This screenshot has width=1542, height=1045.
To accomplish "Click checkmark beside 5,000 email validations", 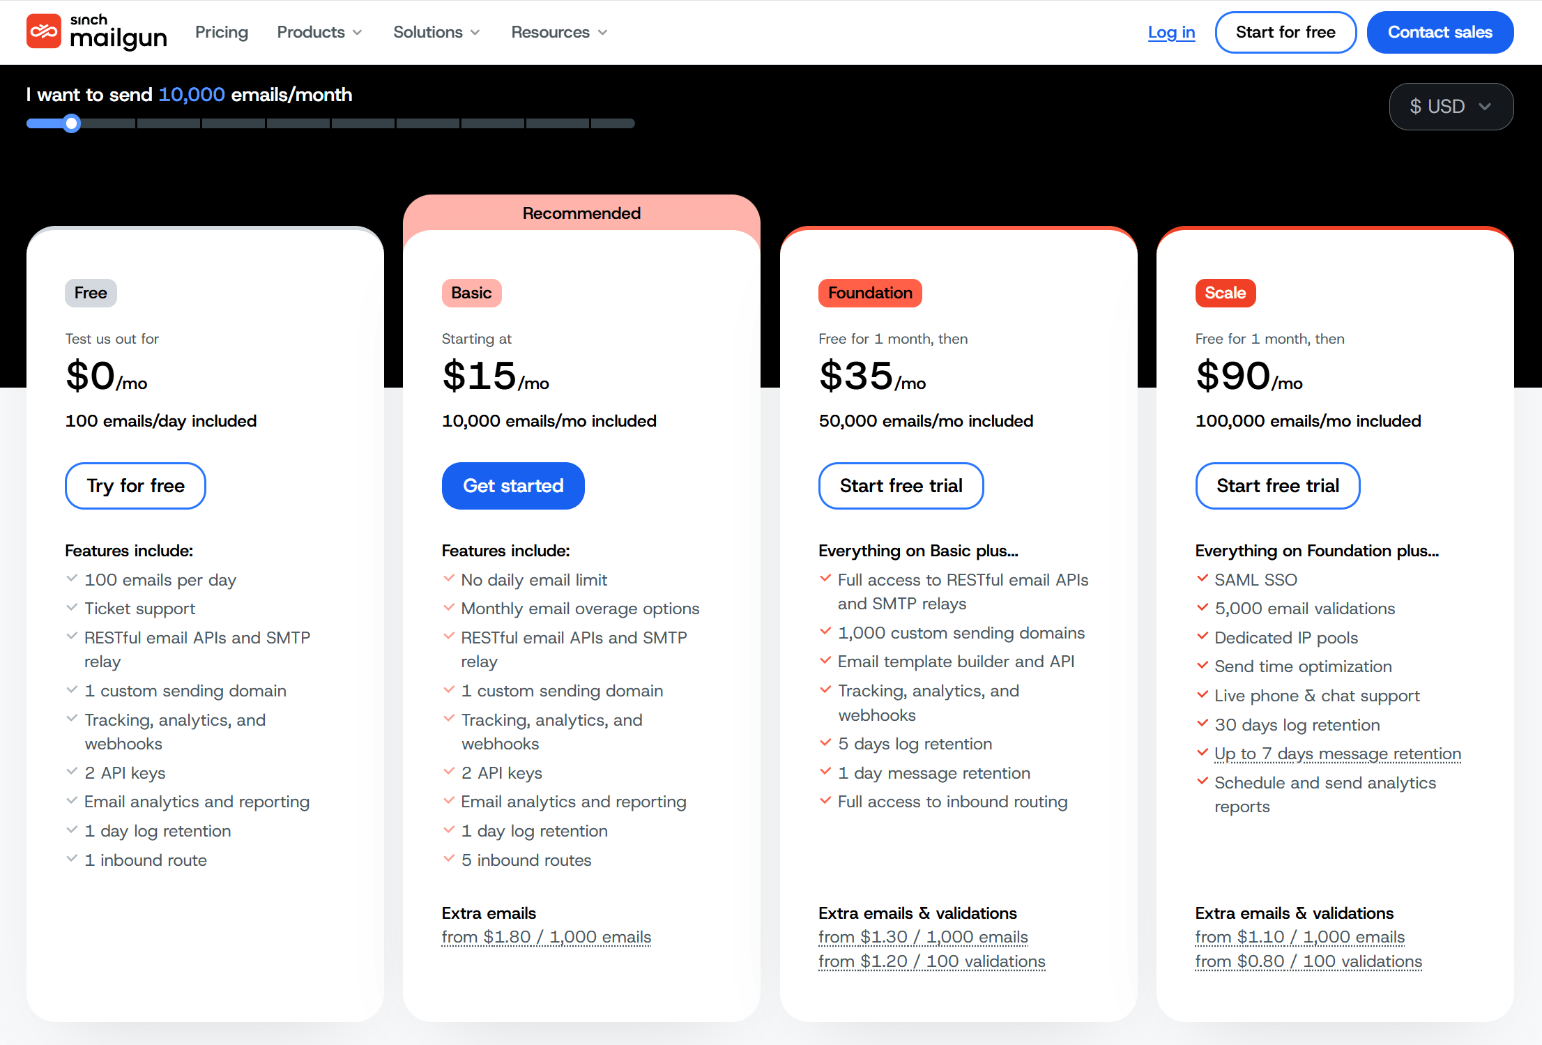I will [x=1202, y=608].
